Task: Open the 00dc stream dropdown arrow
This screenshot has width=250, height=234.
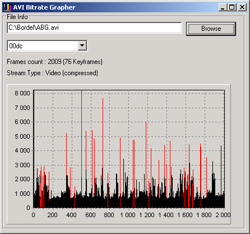Action: pyautogui.click(x=82, y=45)
